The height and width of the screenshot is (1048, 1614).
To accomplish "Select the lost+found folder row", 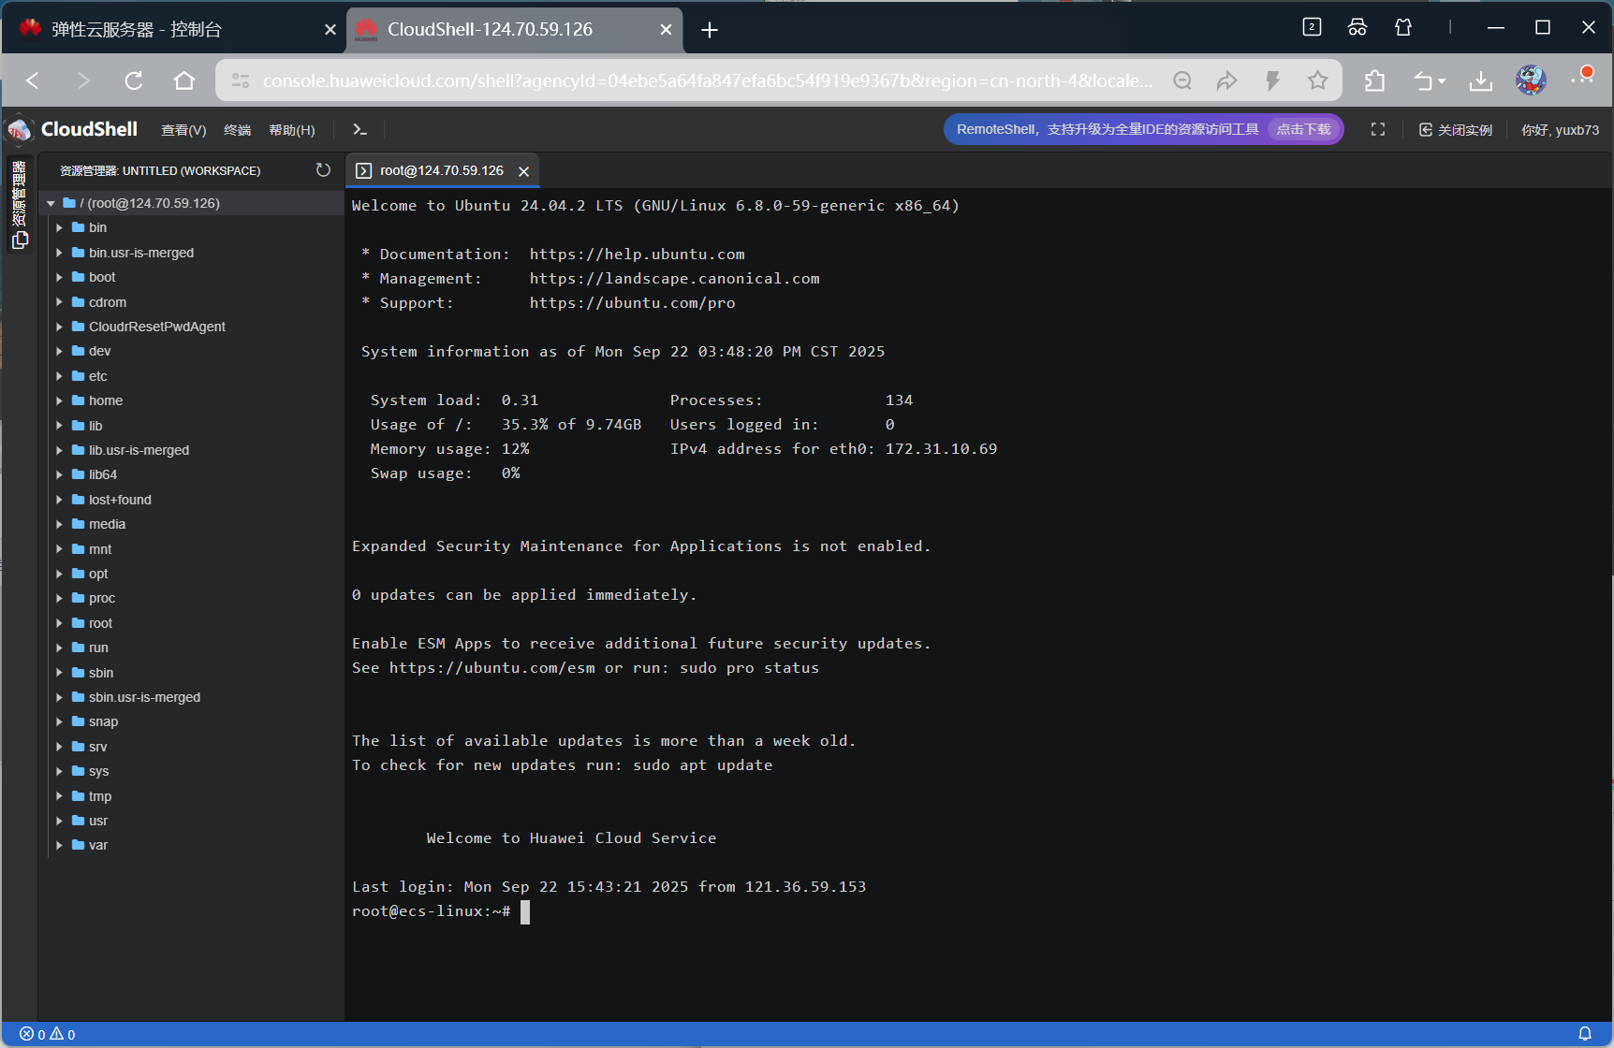I will point(191,500).
